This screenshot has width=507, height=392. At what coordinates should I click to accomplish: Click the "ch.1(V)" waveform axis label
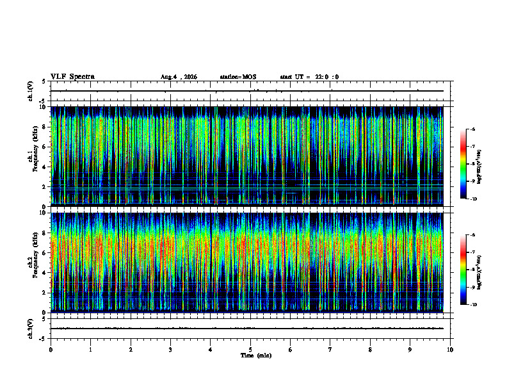pos(31,91)
